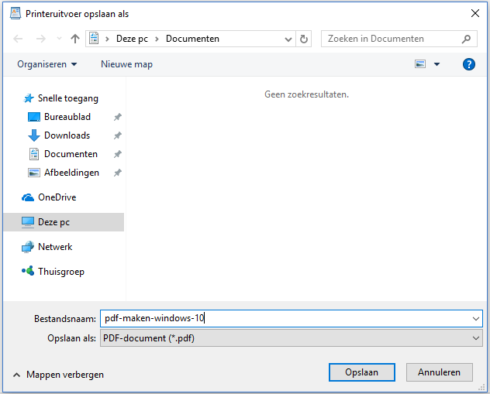Click the up one level arrow
The image size is (490, 394).
click(75, 39)
